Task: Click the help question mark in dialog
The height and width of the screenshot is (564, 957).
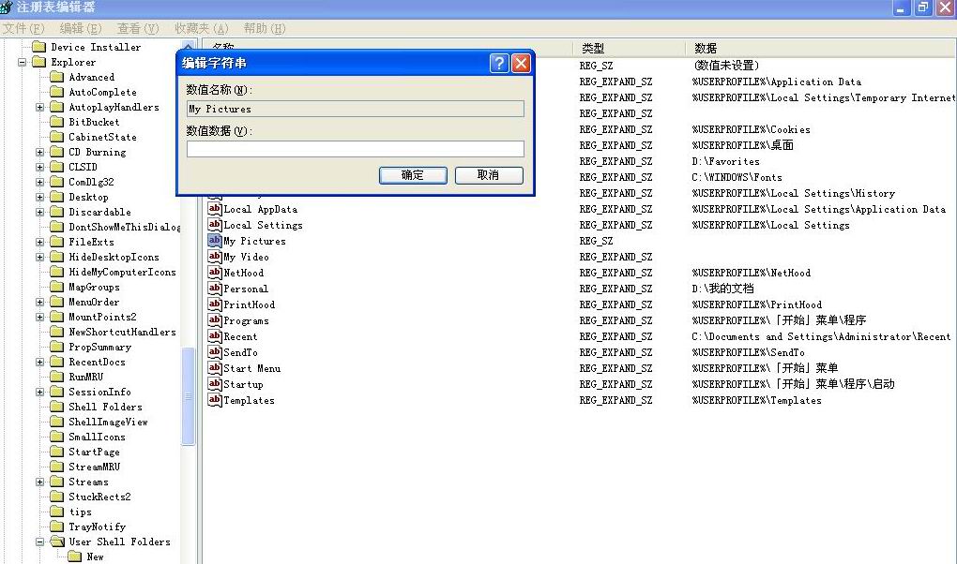Action: pos(499,64)
